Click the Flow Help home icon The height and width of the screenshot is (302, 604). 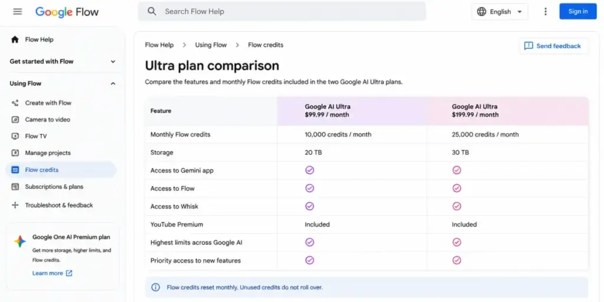pyautogui.click(x=15, y=39)
